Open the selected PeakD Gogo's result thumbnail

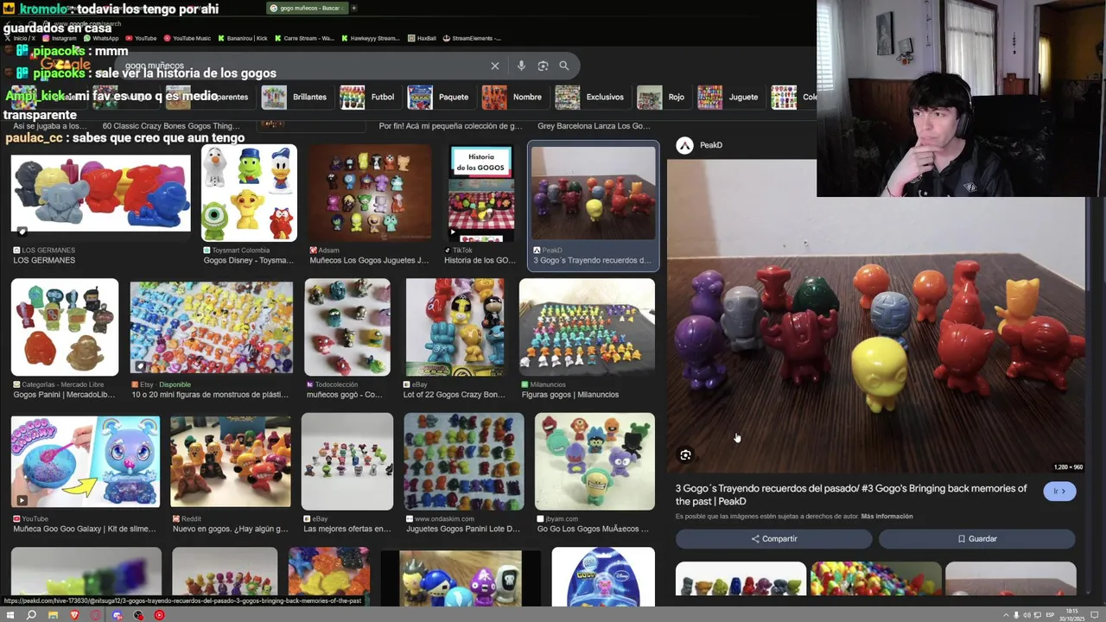[593, 193]
